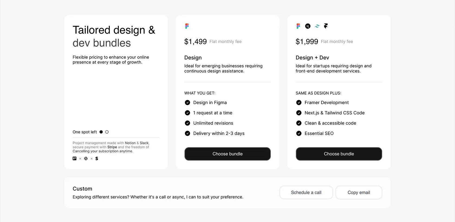The width and height of the screenshot is (455, 222).
Task: Click the checkmark beside Design in Figma
Action: tap(187, 102)
